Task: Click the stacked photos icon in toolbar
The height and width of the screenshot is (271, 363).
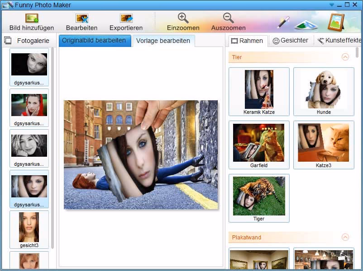Action: 308,23
